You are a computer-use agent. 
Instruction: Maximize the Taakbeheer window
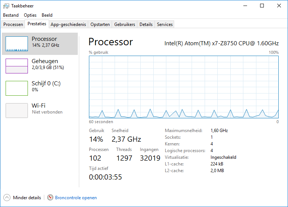point(262,6)
